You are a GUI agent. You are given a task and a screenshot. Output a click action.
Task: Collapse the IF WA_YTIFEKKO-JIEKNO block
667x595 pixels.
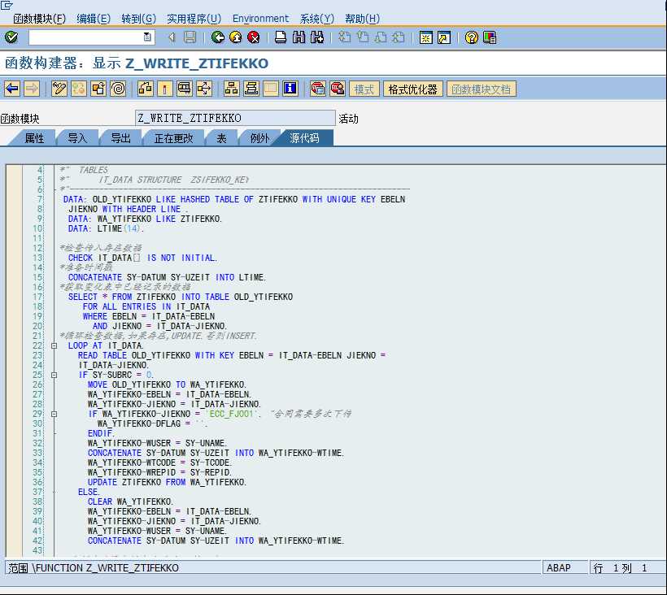54,414
